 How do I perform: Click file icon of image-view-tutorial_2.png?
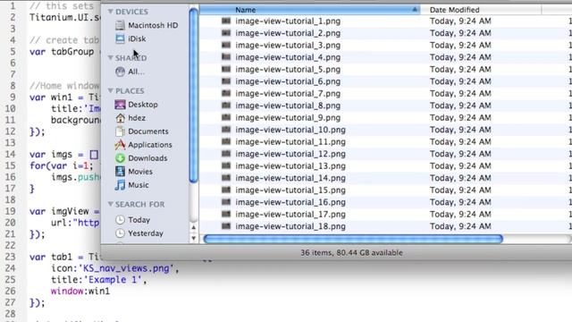pos(226,33)
